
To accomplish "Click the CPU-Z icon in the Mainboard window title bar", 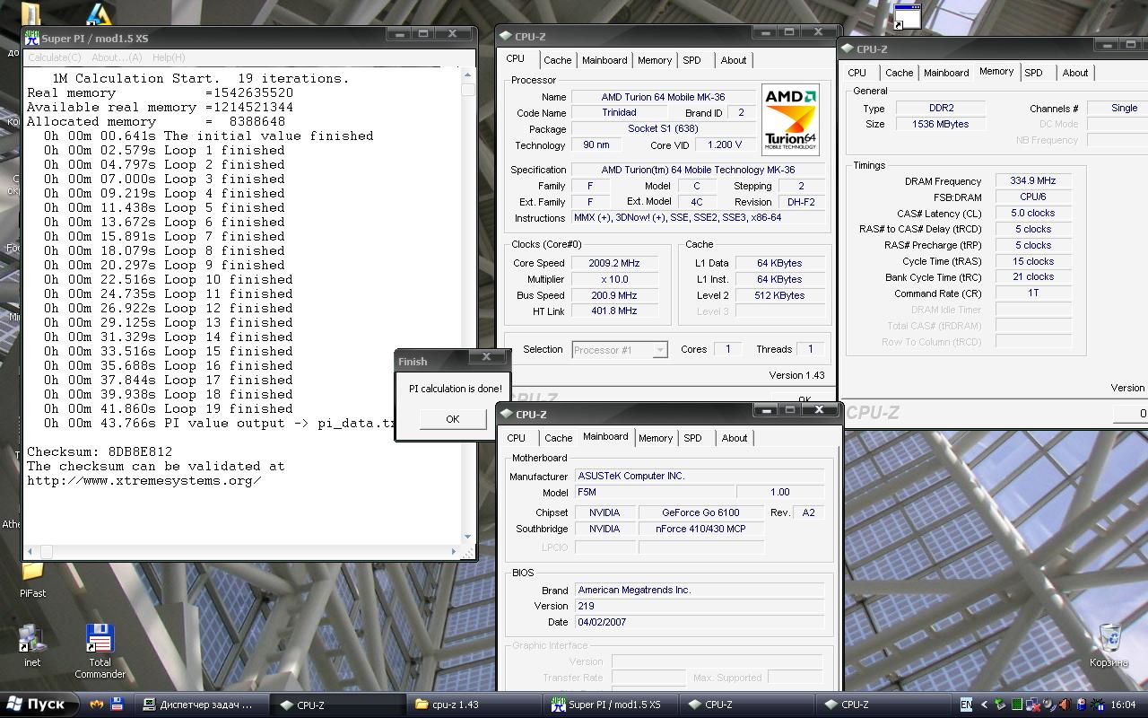I will pos(507,415).
